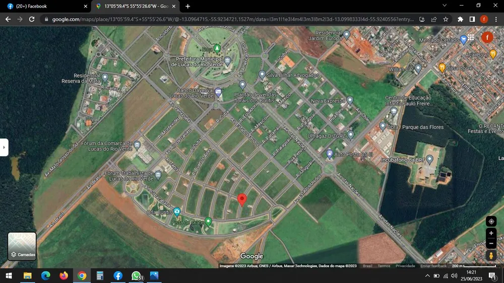This screenshot has width=504, height=283.
Task: Select Silva Bilhar Advogados pin
Action: (x=262, y=75)
